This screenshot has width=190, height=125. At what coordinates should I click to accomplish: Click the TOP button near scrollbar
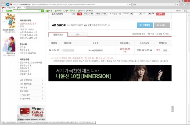pyautogui.click(x=172, y=109)
